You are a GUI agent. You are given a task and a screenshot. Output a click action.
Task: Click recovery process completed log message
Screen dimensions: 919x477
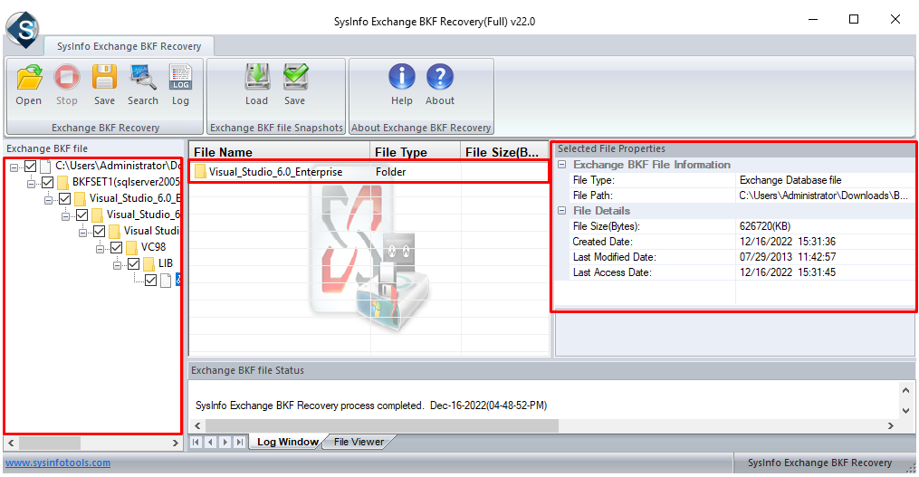coord(371,405)
